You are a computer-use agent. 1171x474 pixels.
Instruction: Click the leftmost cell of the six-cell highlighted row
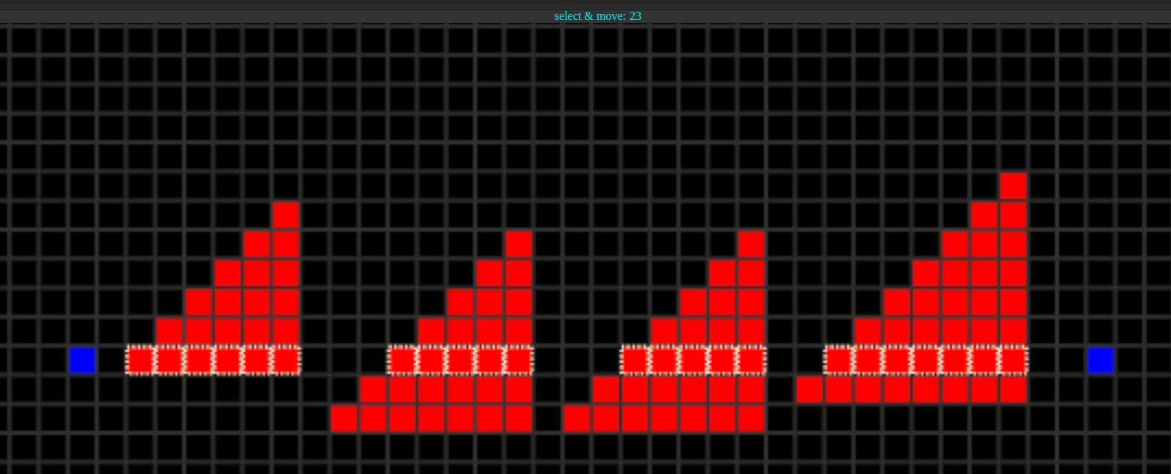pyautogui.click(x=140, y=361)
